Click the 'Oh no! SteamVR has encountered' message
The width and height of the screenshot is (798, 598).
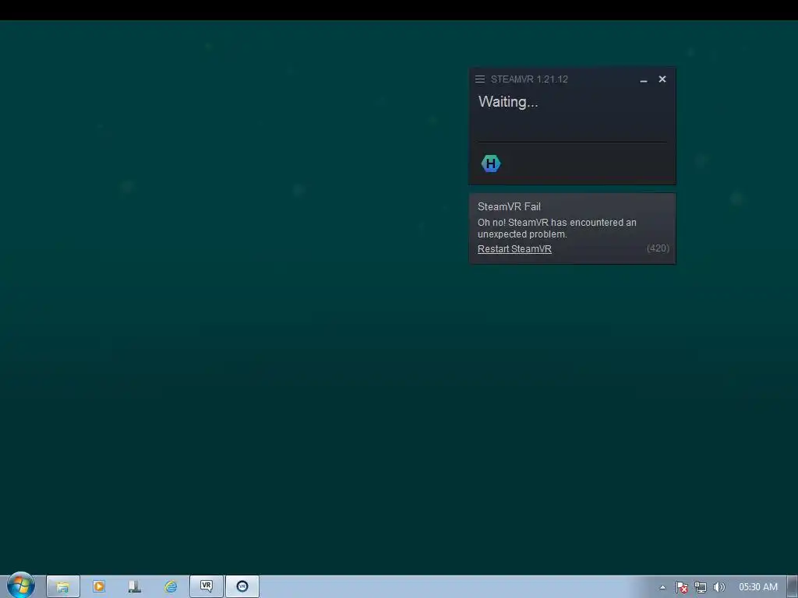pos(556,228)
